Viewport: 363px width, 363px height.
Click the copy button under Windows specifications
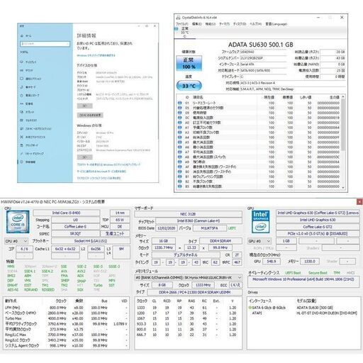(x=85, y=157)
